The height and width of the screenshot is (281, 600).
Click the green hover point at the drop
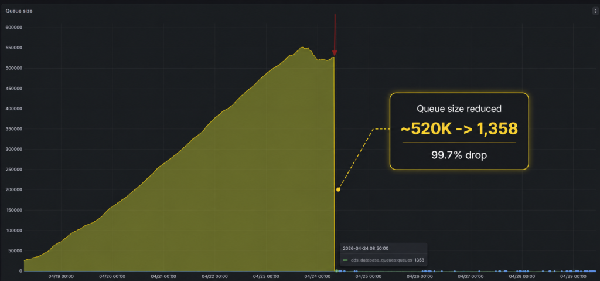(337, 271)
